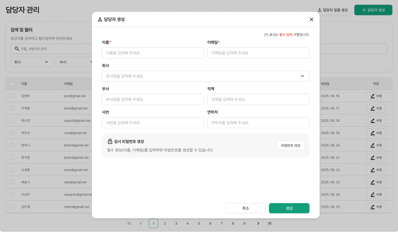Click the 취소 button in the modal

click(245, 208)
